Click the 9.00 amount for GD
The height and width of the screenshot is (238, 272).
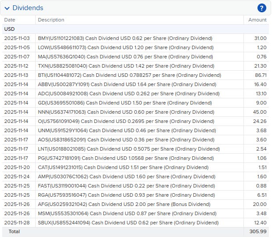point(261,103)
